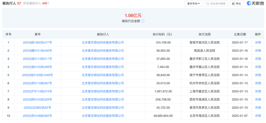
Task: Click court 宣城市宣州区人民法院
Action: point(204,43)
